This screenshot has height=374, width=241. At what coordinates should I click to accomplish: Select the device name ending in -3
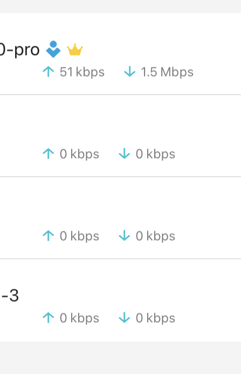10,296
